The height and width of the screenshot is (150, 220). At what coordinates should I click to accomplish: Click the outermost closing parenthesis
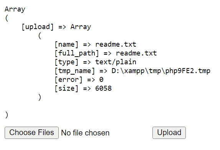(7, 115)
